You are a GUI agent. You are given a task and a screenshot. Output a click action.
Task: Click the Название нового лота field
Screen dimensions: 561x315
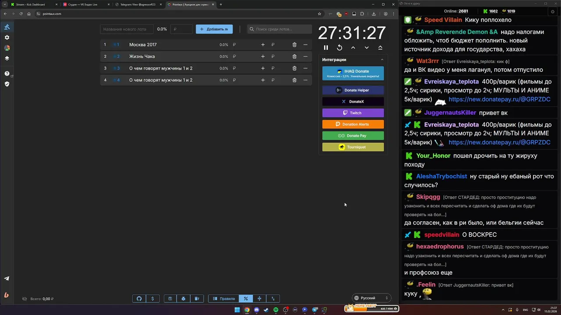(x=127, y=29)
